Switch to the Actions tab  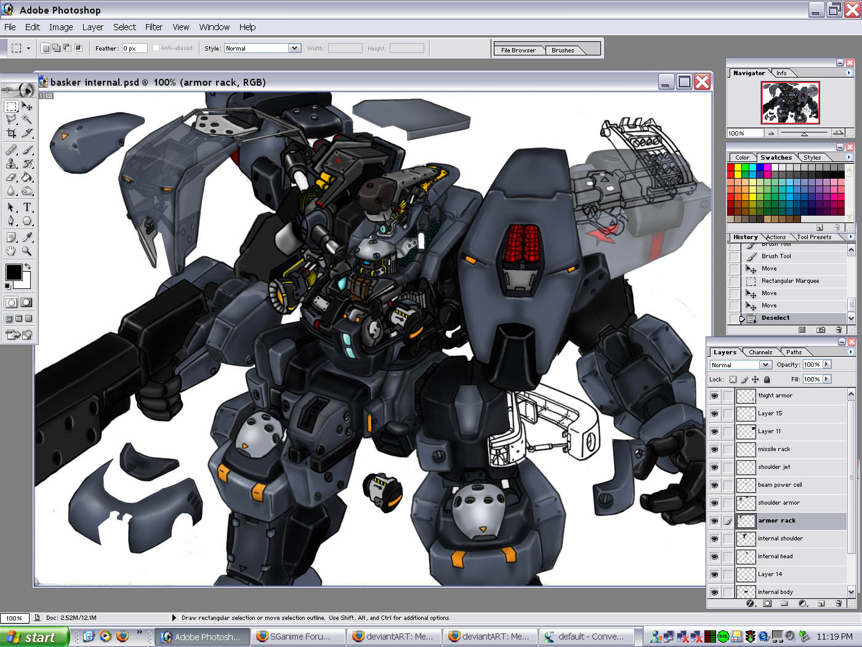[776, 237]
